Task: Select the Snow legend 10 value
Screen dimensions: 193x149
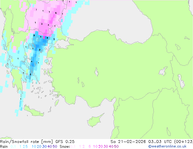Action: [95, 147]
